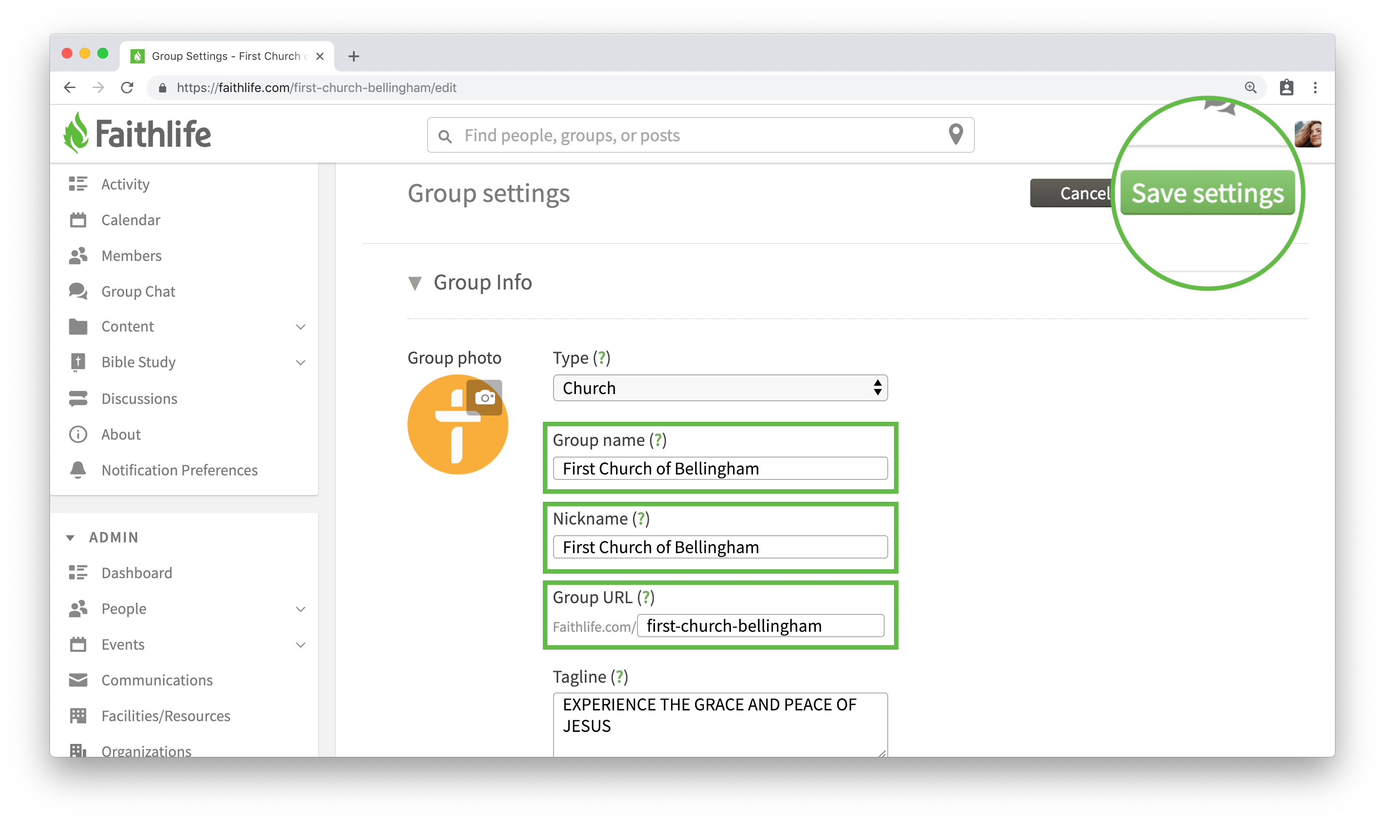
Task: Expand the Content submenu chevron
Action: click(x=301, y=327)
